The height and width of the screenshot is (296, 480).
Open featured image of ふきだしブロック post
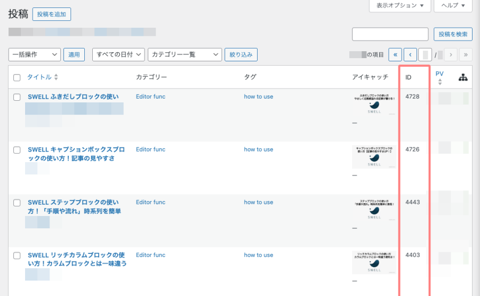pos(374,104)
